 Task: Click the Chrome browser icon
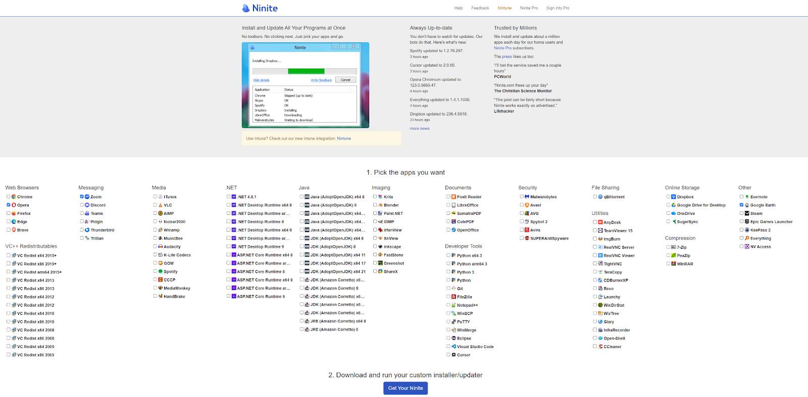[14, 197]
